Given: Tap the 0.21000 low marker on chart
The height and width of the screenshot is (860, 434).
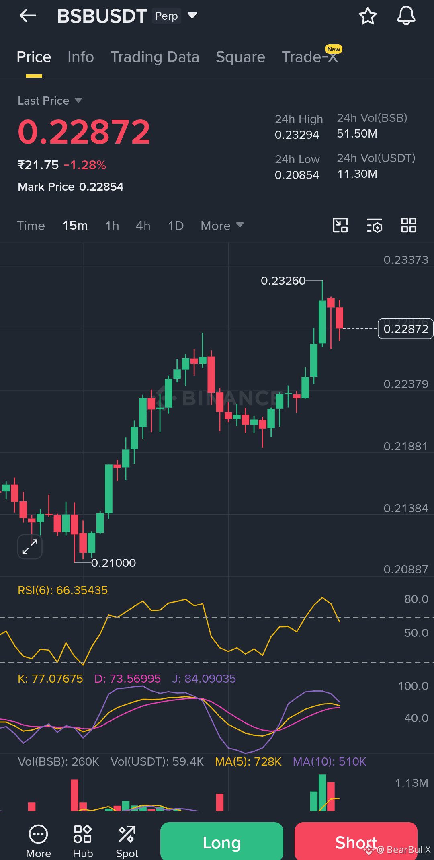Looking at the screenshot, I should [113, 563].
